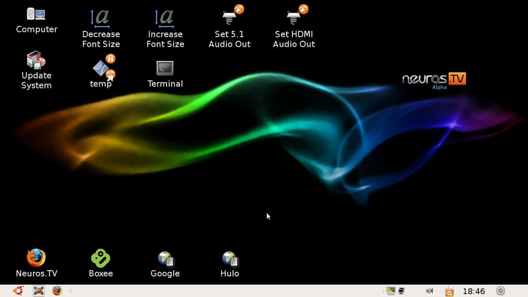Click the show desktop button in panel

pos(39,291)
